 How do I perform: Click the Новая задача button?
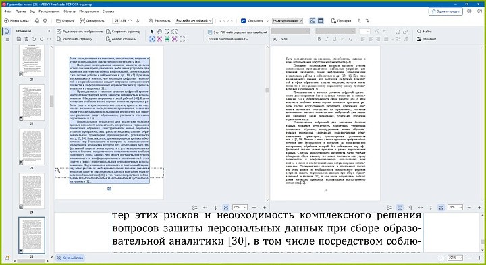(16, 21)
